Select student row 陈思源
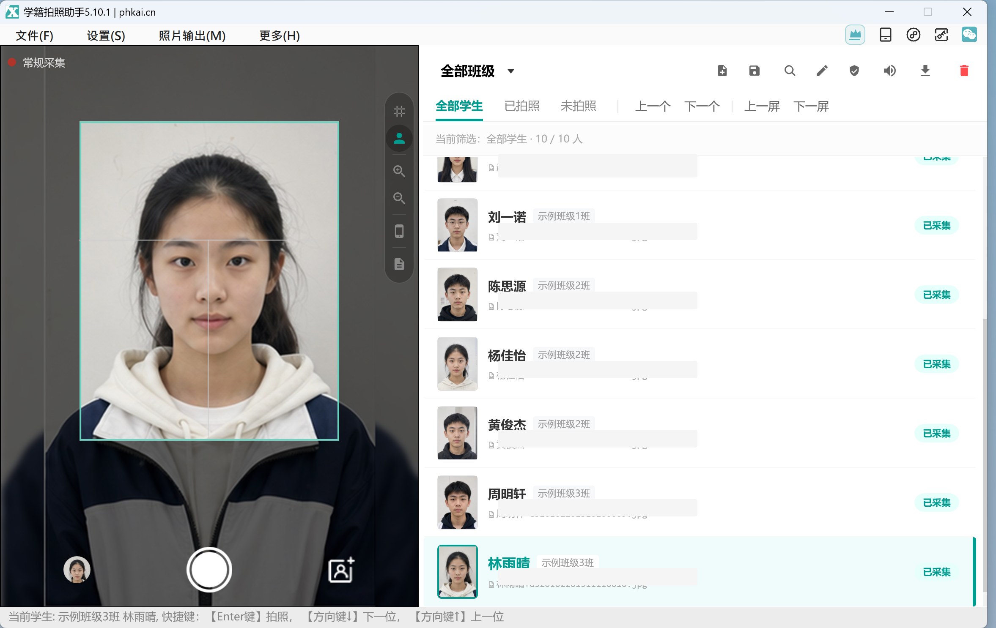996x628 pixels. (700, 295)
